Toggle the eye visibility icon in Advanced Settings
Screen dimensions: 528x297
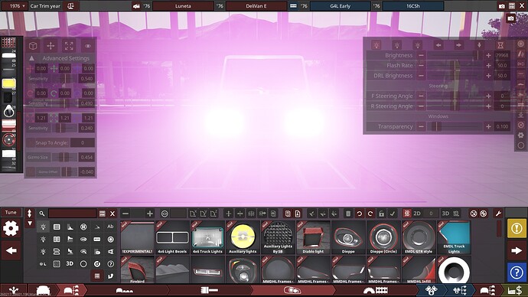(x=87, y=46)
